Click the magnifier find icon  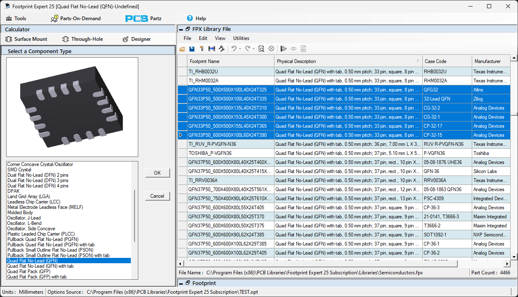click(x=261, y=49)
